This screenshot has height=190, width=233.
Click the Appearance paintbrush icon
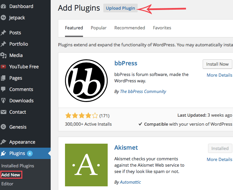click(x=3, y=142)
